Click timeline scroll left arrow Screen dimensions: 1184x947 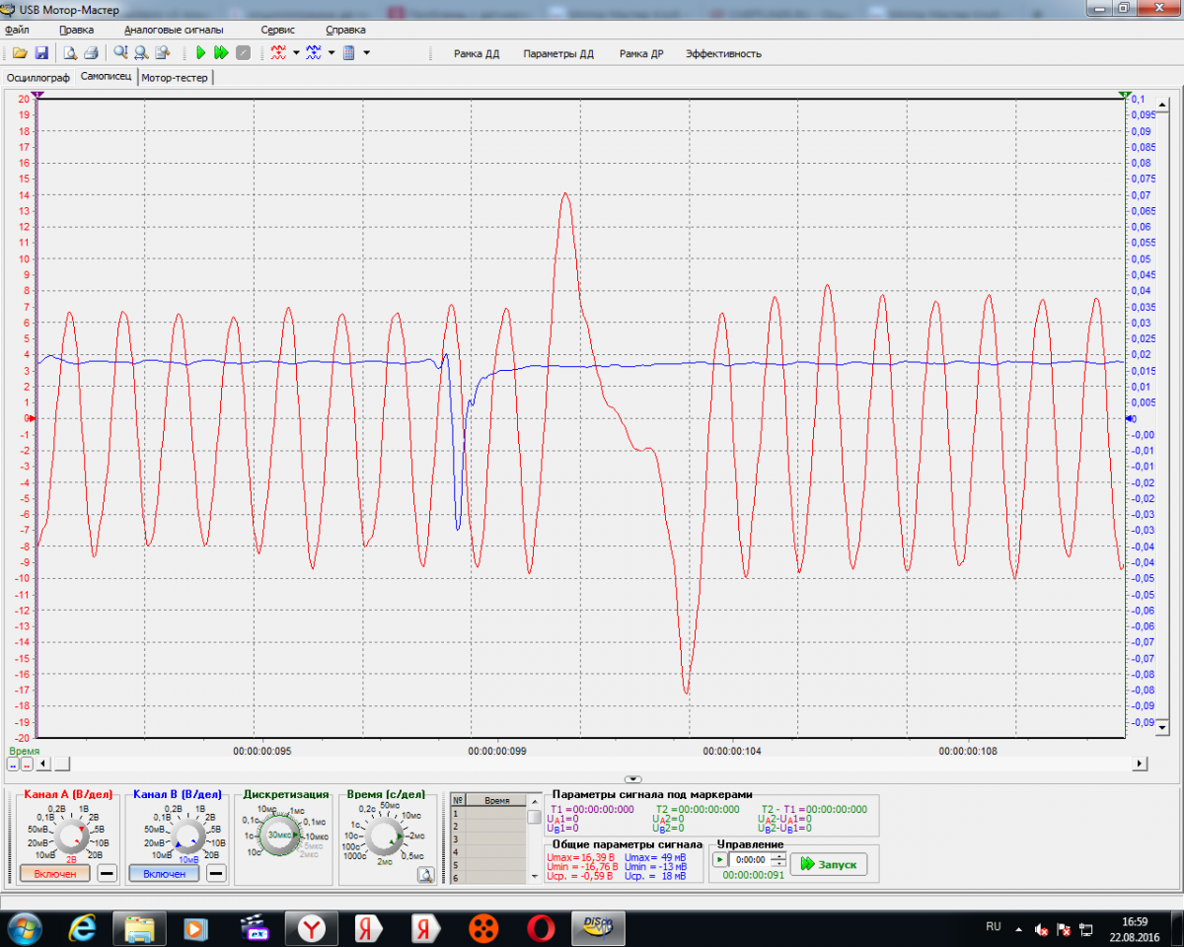[x=44, y=764]
